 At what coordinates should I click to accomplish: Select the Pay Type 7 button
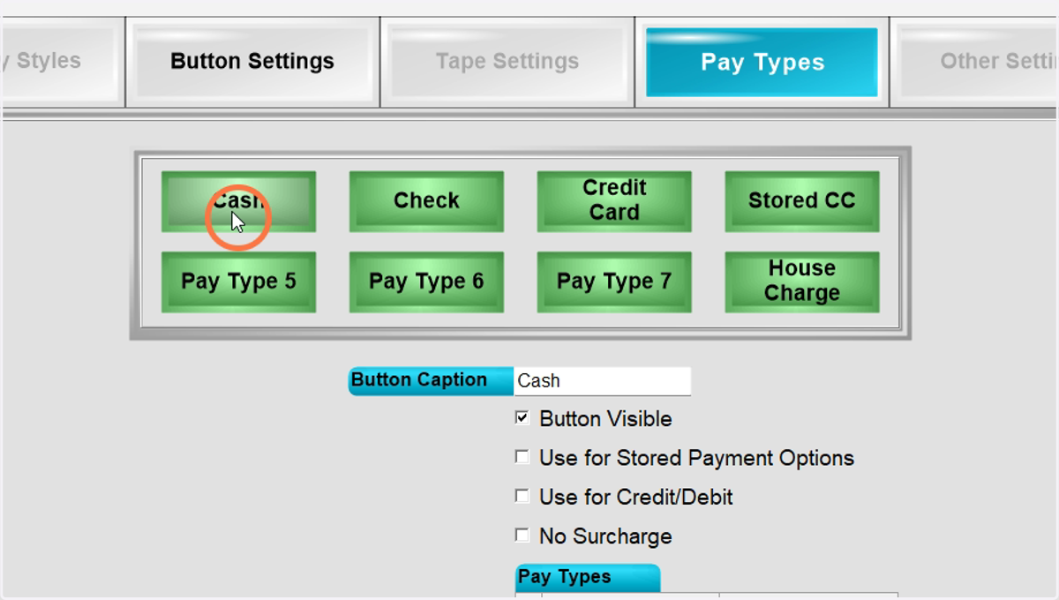coord(614,282)
